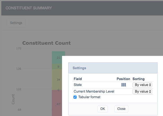
Task: Click the Field column header
Action: pos(78,79)
